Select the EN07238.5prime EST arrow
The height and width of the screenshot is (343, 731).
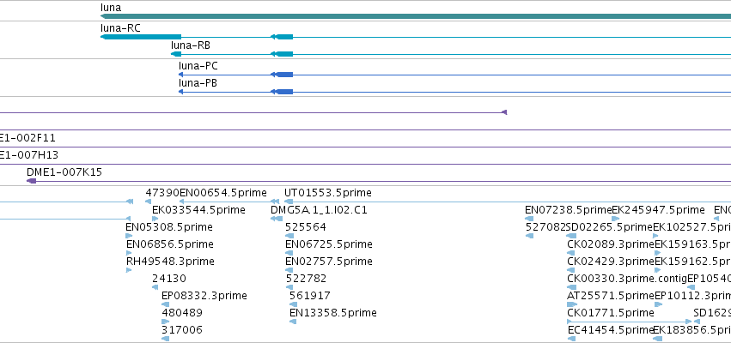[x=529, y=219]
